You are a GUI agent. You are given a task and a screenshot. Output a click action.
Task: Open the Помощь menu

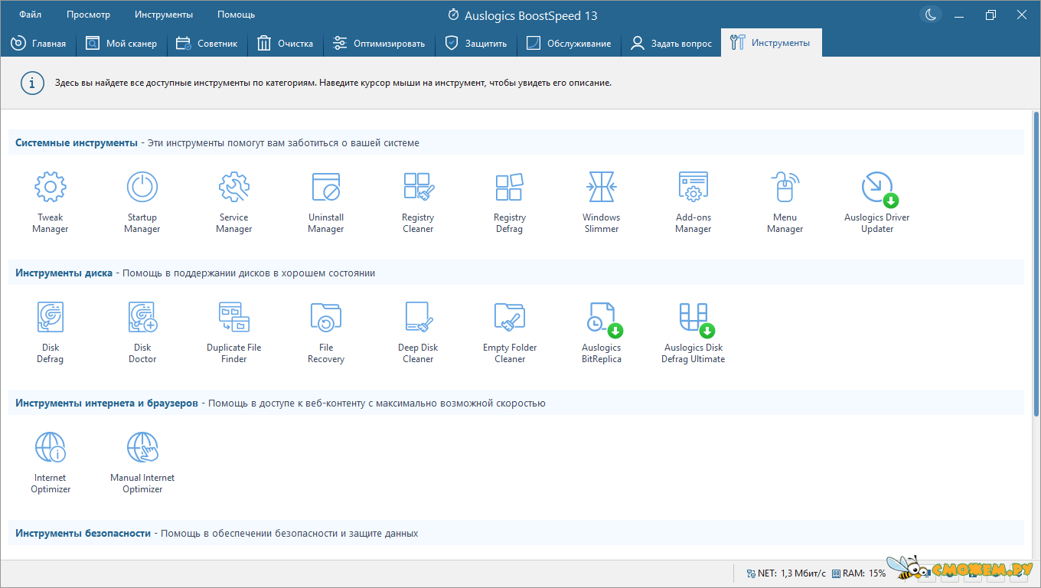click(x=236, y=15)
